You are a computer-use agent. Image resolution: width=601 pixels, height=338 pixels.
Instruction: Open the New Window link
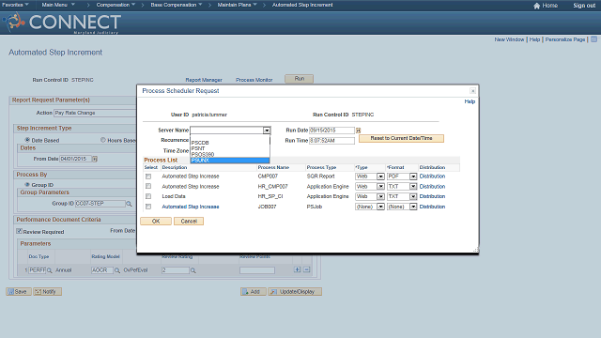pyautogui.click(x=509, y=39)
